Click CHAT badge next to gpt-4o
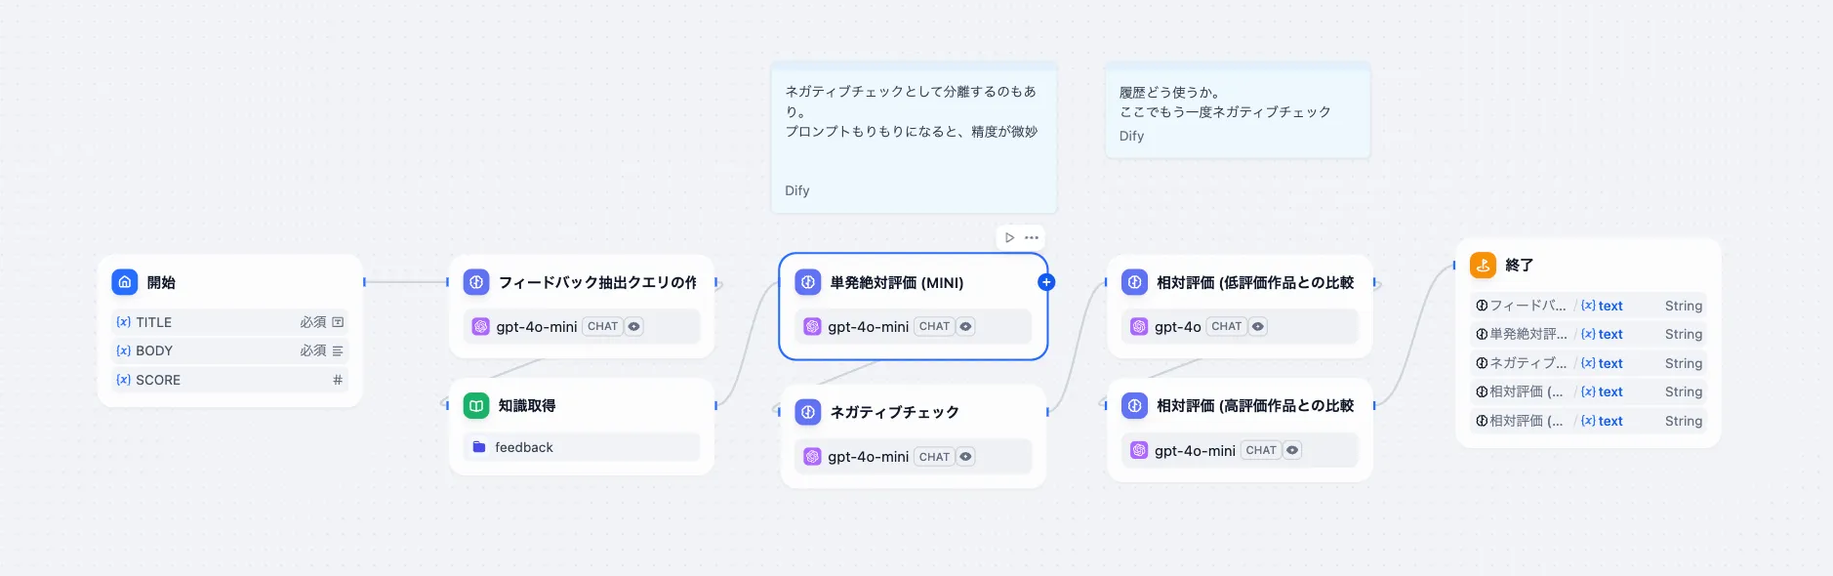1833x576 pixels. point(1227,326)
